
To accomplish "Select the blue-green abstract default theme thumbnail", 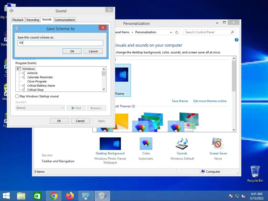I will pos(148,122).
